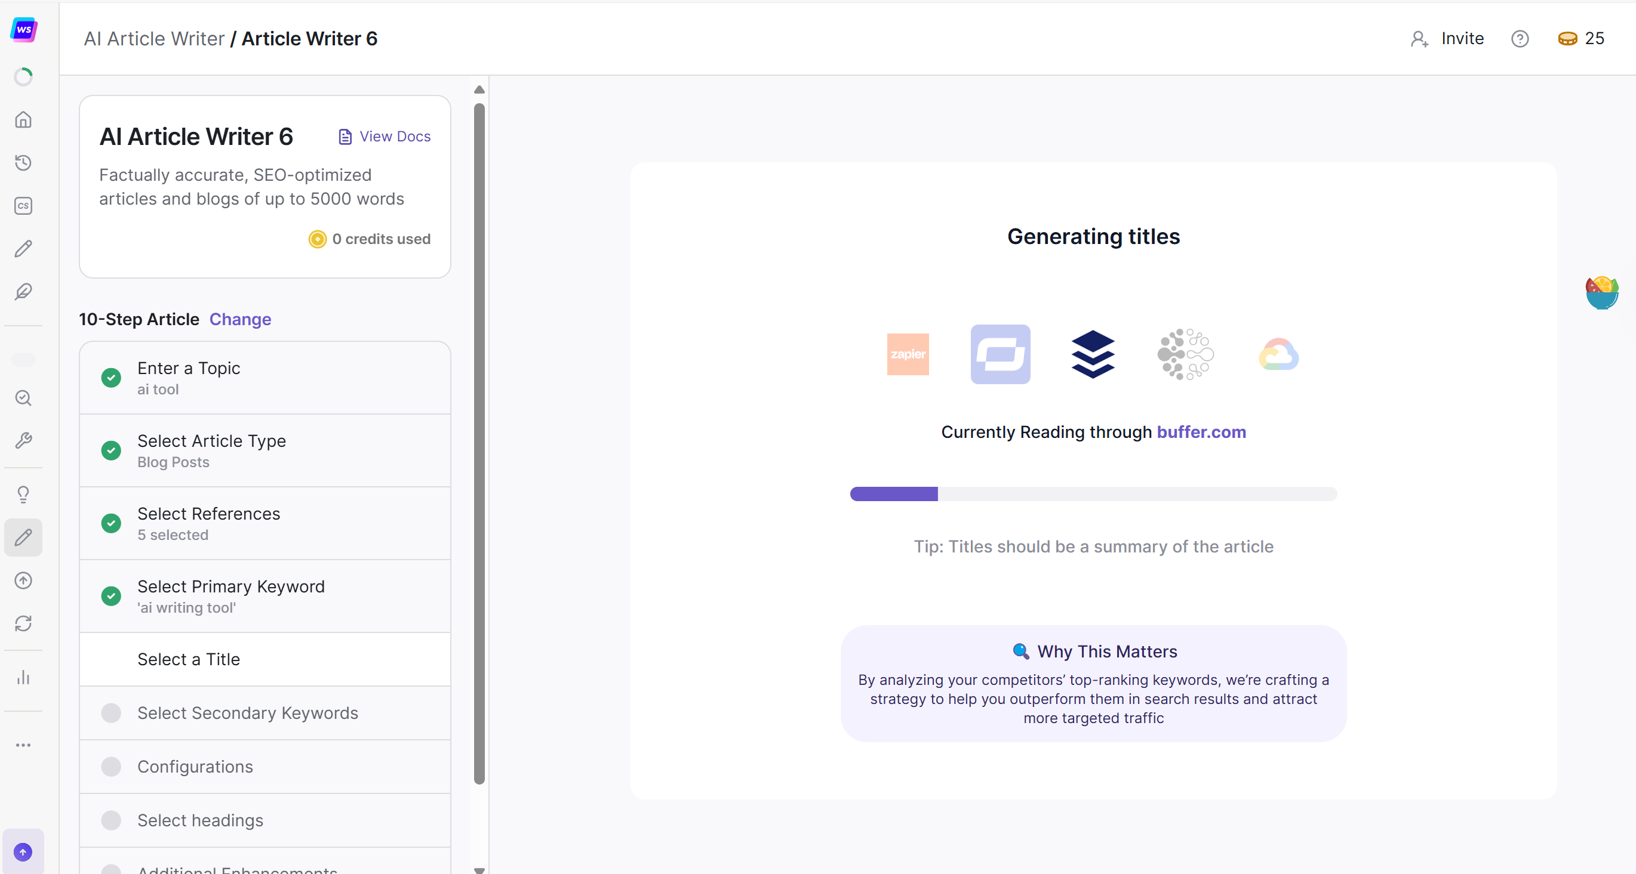Image resolution: width=1636 pixels, height=874 pixels.
Task: Go to AI Article Writer breadcrumb
Action: tap(154, 39)
